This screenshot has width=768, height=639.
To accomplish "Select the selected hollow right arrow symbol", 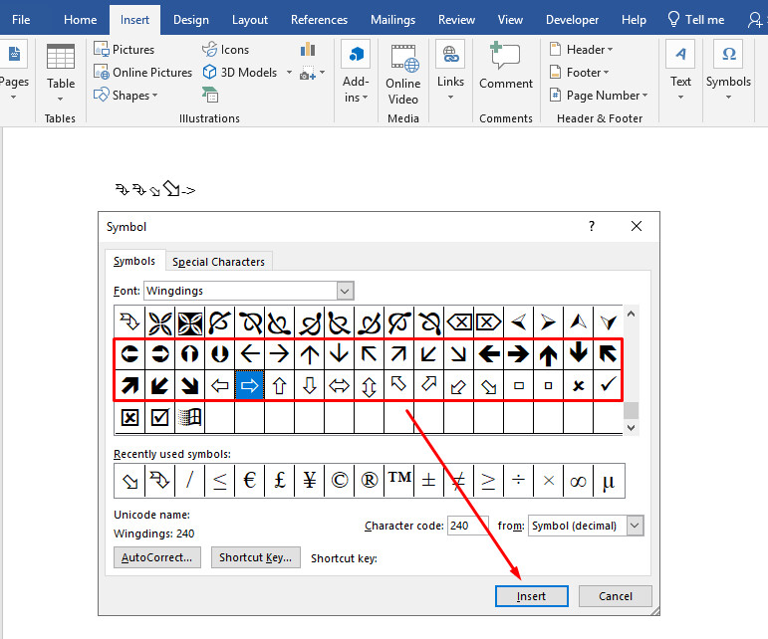I will [x=250, y=385].
